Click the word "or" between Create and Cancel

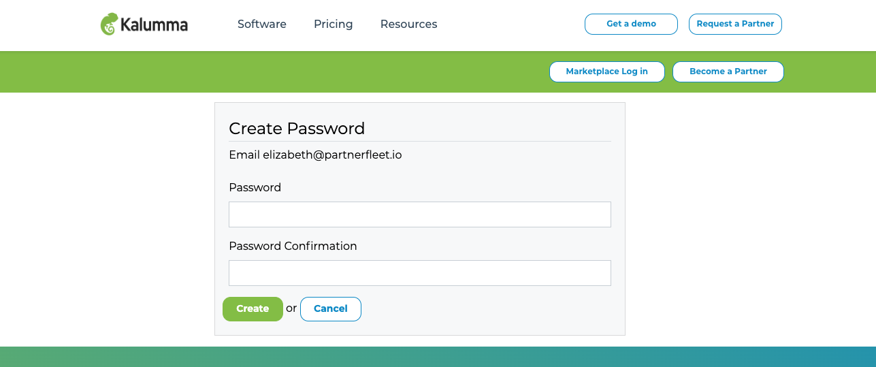click(291, 308)
